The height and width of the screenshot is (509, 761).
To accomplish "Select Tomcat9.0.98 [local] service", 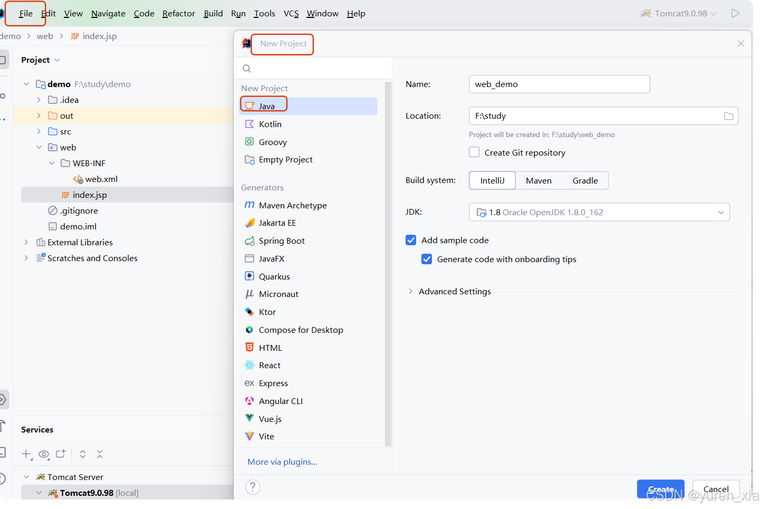I will (x=127, y=493).
